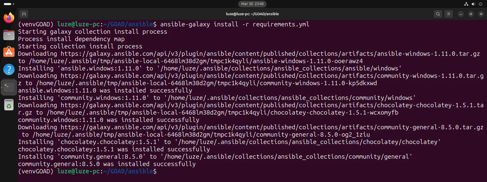Click the ansible-windows tar.gz download URL
This screenshot has width=487, height=182.
[270, 54]
